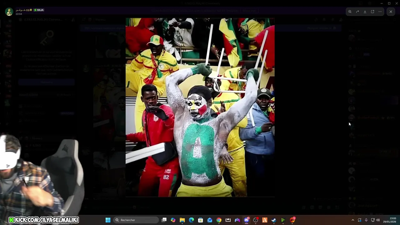Click the enlarged fan photo preview
This screenshot has width=400, height=225.
tap(200, 107)
